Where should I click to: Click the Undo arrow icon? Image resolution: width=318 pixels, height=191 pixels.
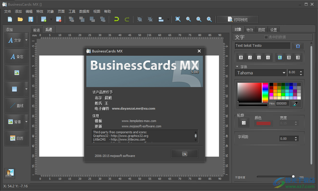(116, 19)
